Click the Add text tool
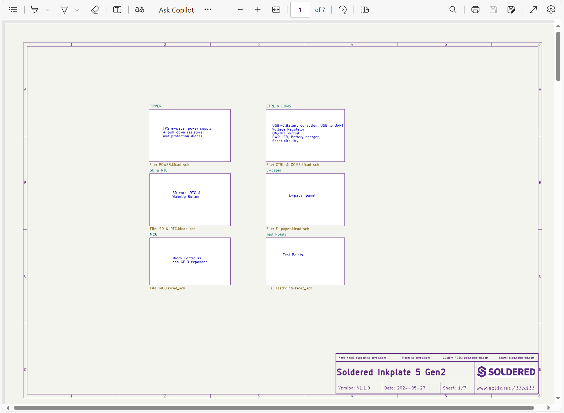Viewport: 564px width, 413px height. [117, 10]
